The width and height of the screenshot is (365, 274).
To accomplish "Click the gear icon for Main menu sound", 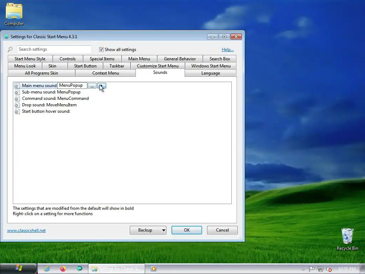I will click(17, 86).
